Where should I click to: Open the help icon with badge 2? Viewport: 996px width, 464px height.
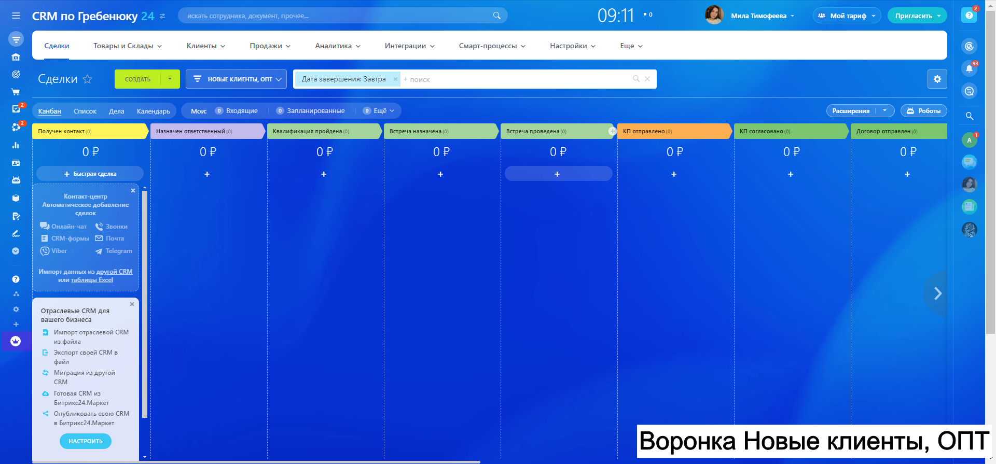tap(969, 16)
